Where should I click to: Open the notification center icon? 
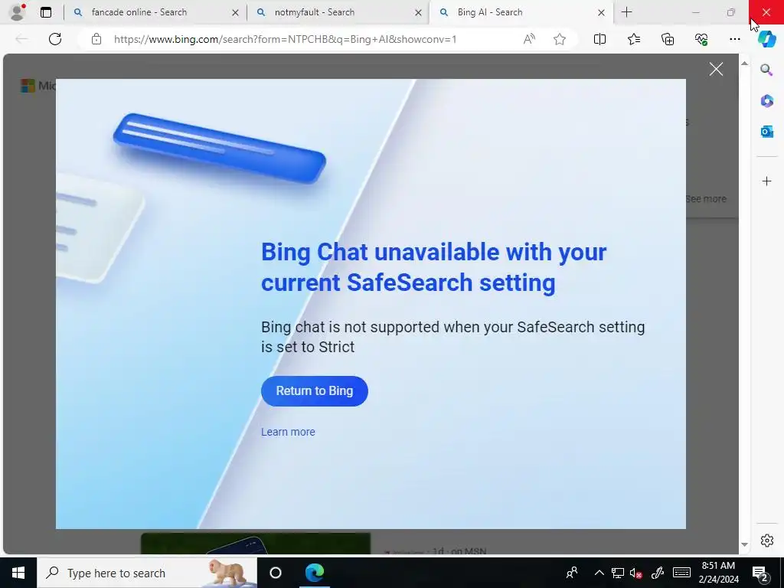point(760,573)
